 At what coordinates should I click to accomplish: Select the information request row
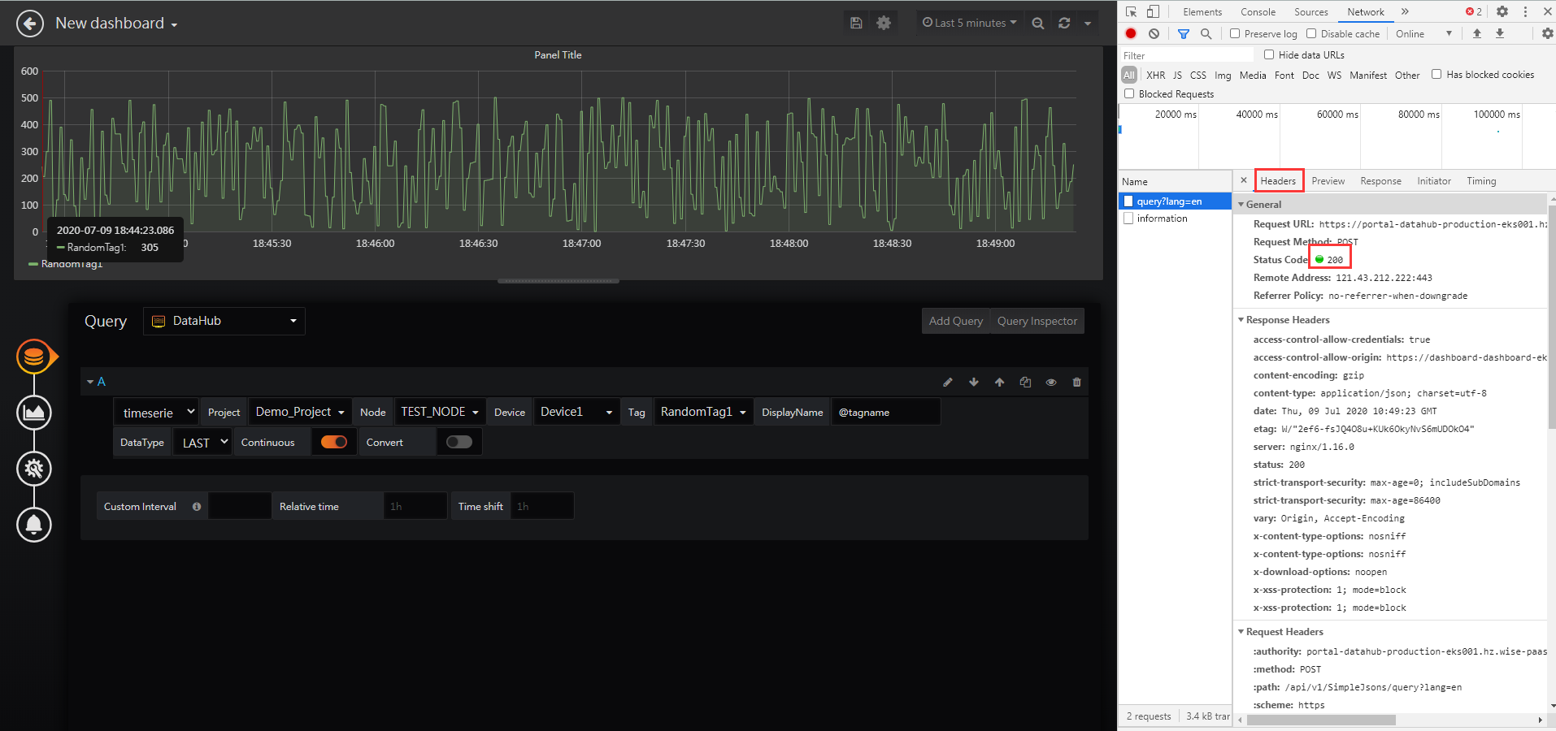click(x=1175, y=218)
